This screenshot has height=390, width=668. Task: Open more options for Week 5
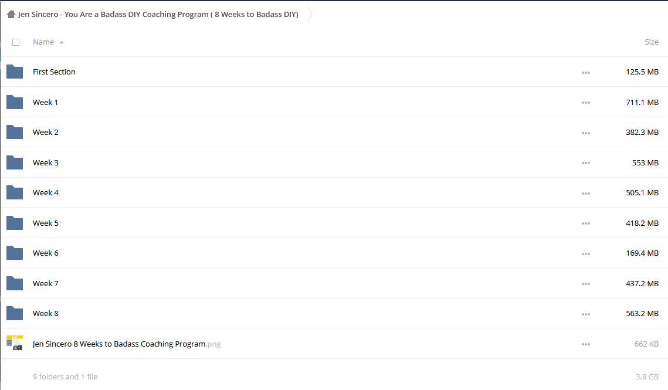[x=586, y=224]
